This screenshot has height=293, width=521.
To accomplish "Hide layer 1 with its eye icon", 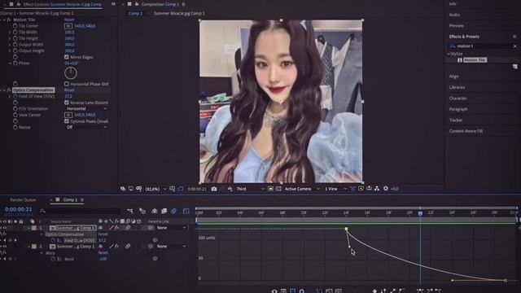I will click(x=5, y=228).
